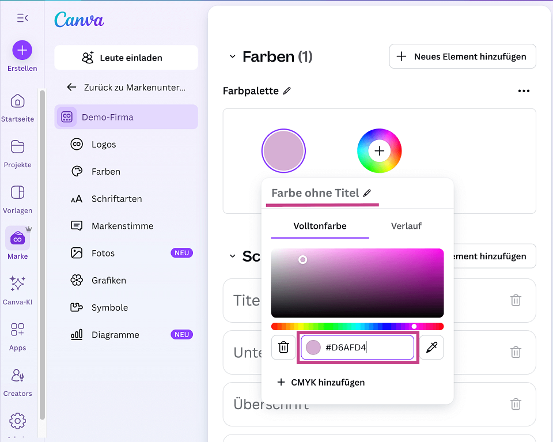Click Neues Element hinzufügen
This screenshot has height=442, width=553.
462,56
